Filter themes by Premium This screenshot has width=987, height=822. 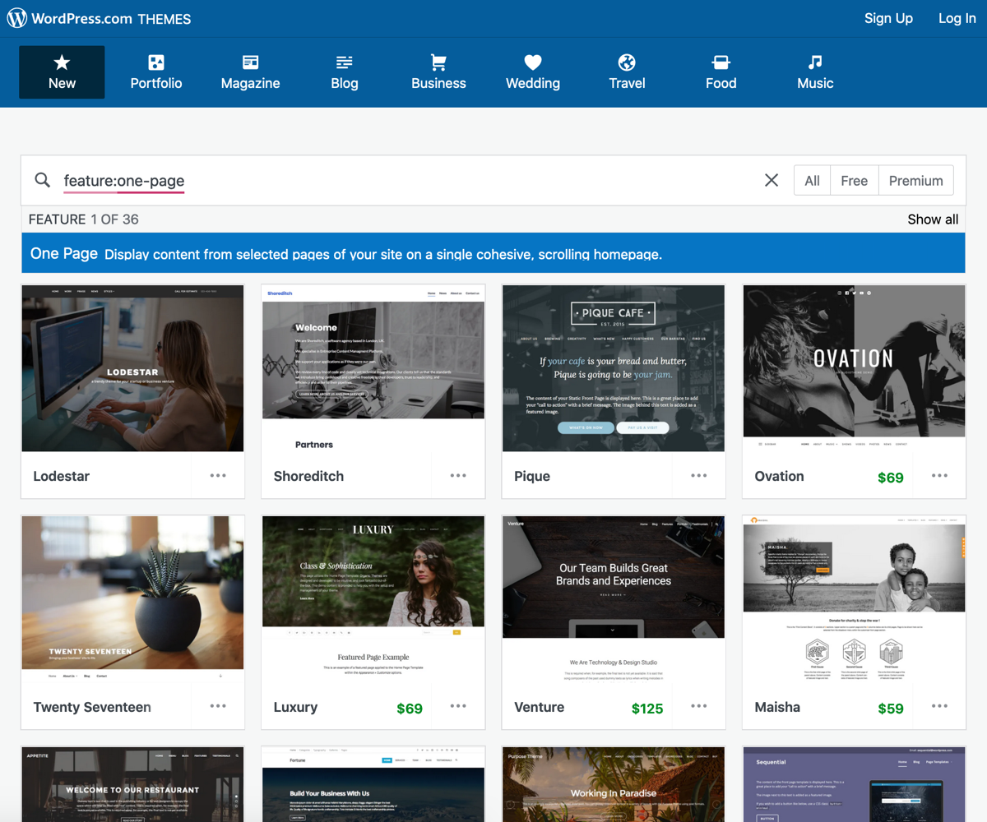[x=915, y=181]
